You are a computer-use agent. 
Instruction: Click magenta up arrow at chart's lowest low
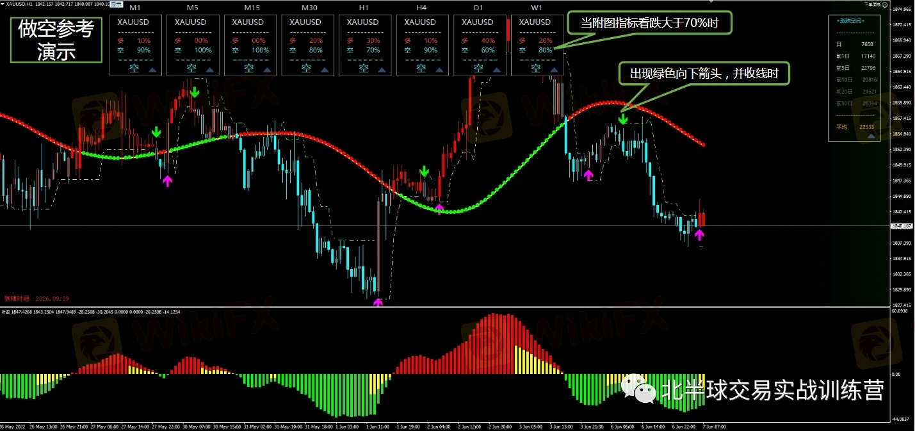click(378, 302)
